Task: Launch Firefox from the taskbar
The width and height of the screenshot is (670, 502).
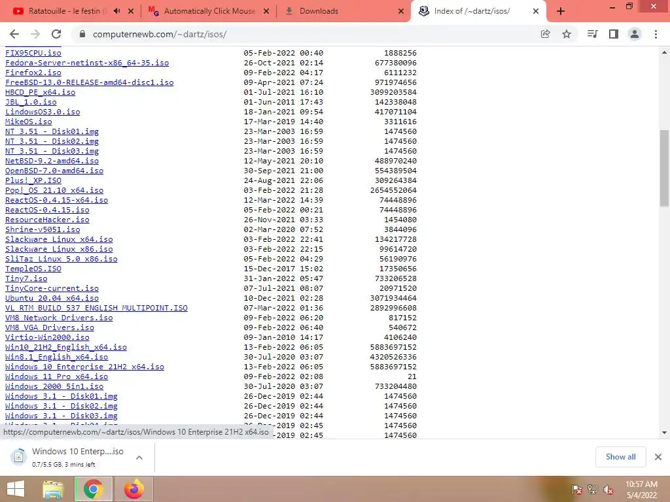Action: click(133, 489)
